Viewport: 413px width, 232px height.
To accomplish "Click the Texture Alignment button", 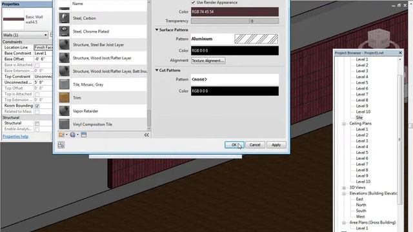I will tap(208, 61).
